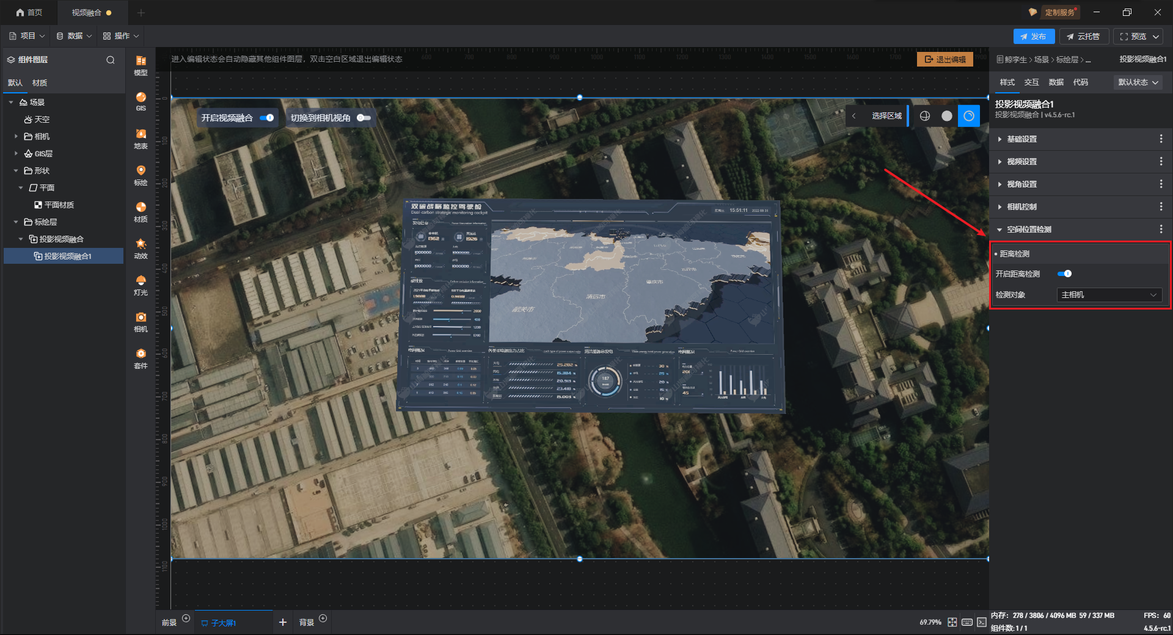Open the 数据 menu in top toolbar

click(x=74, y=36)
